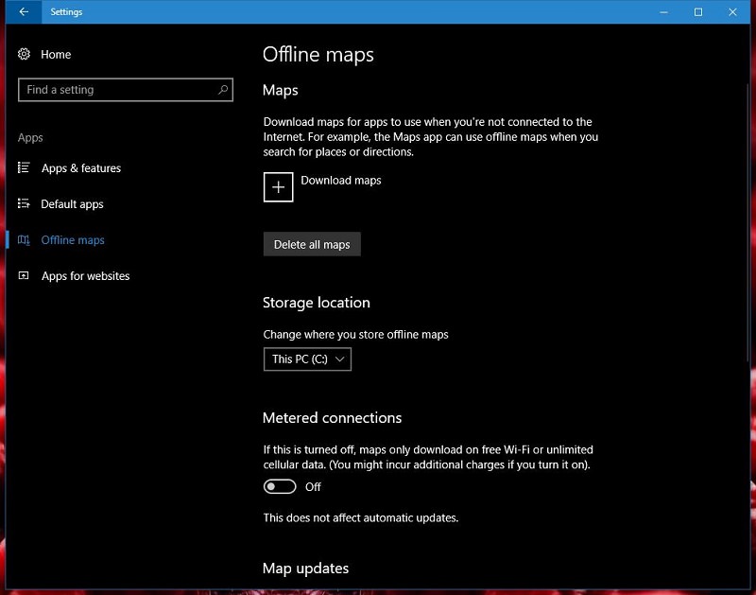Click the magnifier icon in search box
This screenshot has height=595, width=756.
coord(223,90)
